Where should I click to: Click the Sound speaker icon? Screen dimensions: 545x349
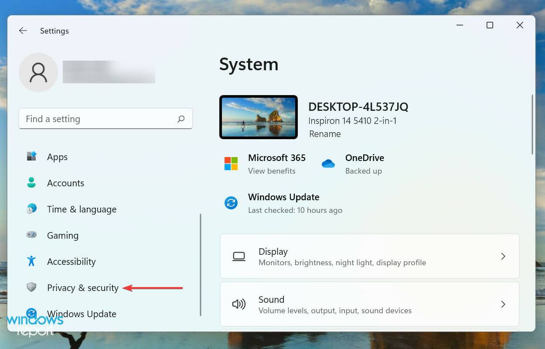[x=238, y=304]
